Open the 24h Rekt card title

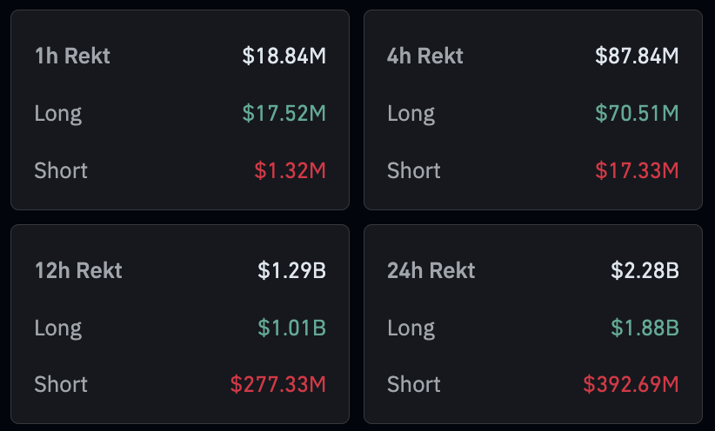pyautogui.click(x=431, y=270)
